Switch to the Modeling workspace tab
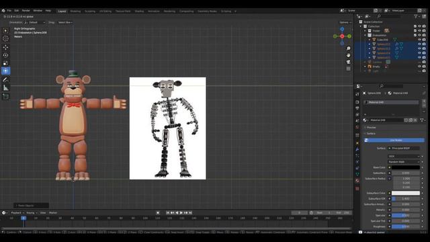 coord(75,11)
